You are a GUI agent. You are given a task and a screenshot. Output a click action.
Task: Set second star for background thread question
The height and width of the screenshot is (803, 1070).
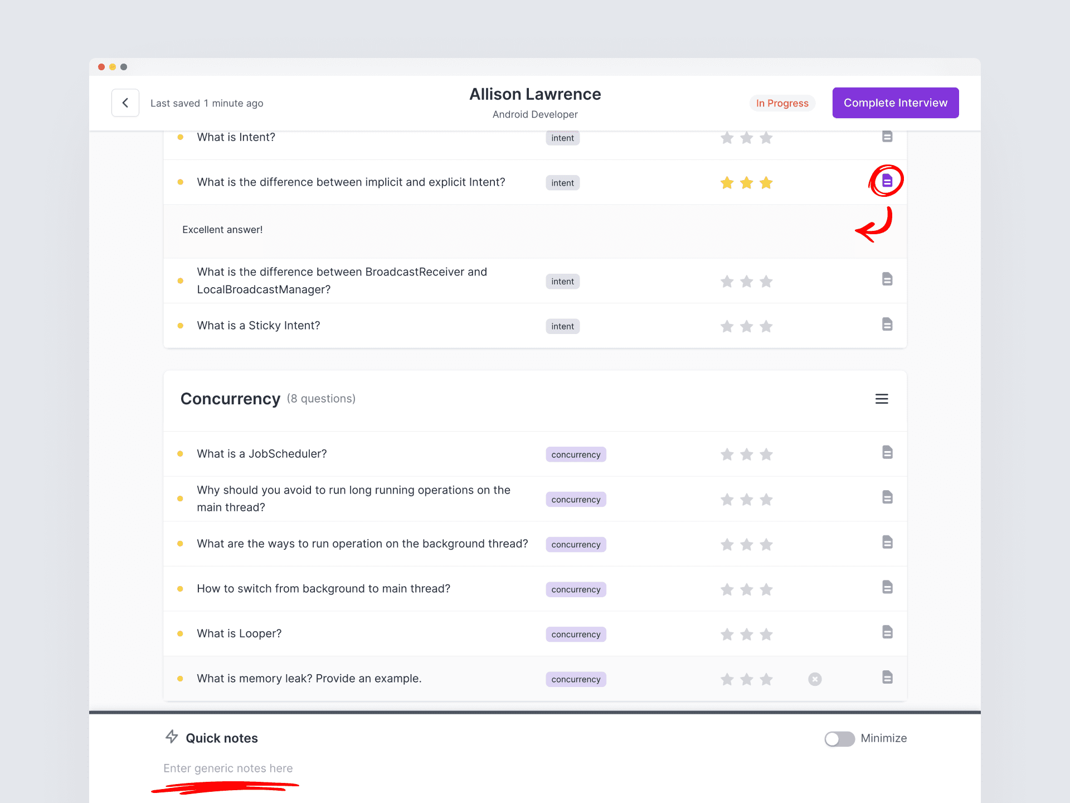point(747,544)
